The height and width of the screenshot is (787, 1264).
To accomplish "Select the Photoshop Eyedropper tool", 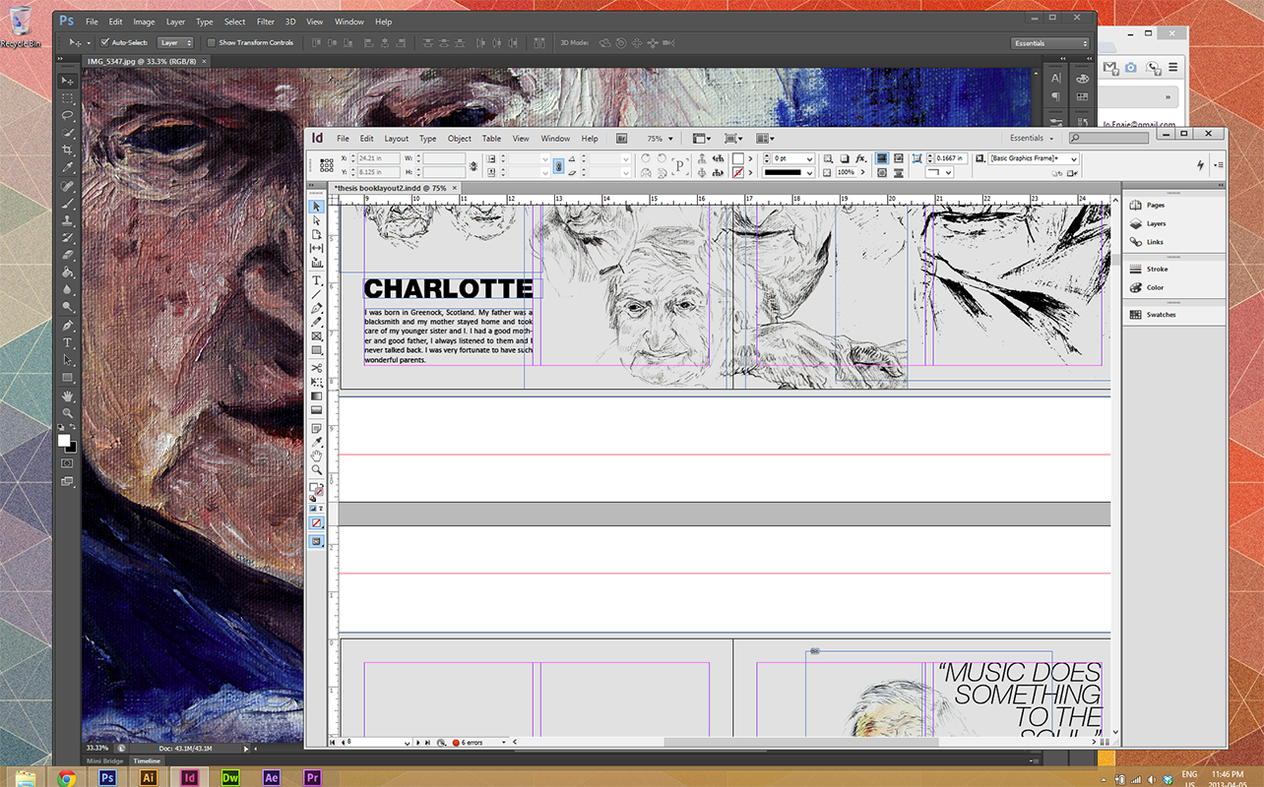I will click(x=67, y=167).
